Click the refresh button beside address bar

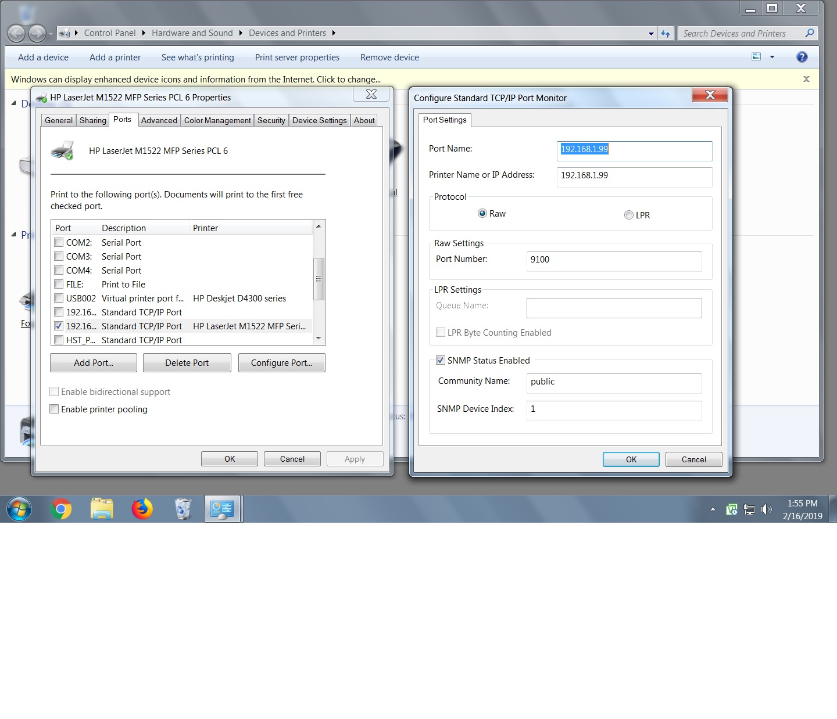click(x=666, y=34)
